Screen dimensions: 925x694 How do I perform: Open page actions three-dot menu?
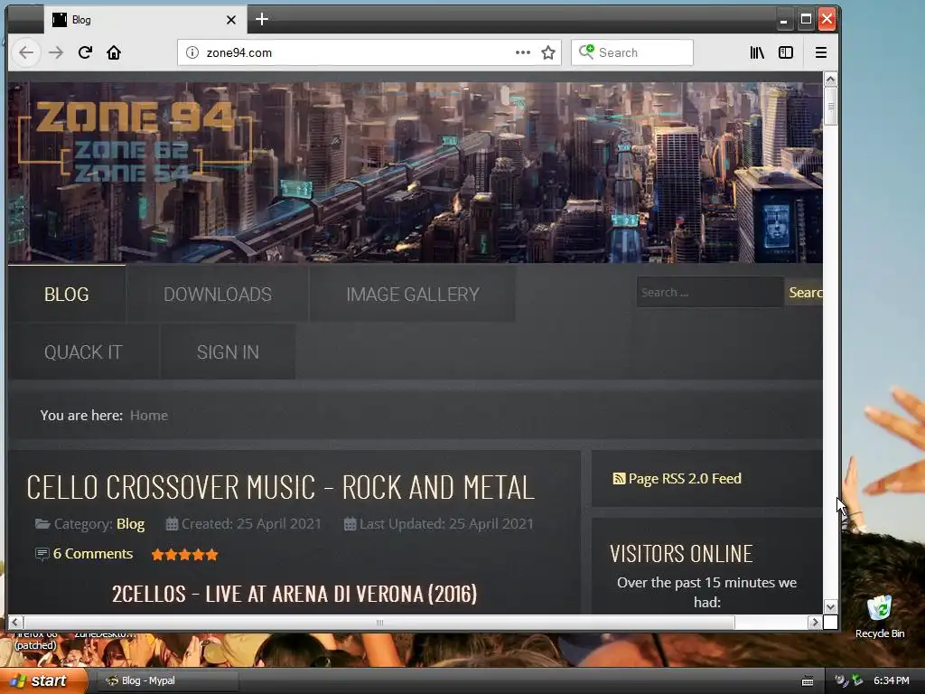click(523, 52)
